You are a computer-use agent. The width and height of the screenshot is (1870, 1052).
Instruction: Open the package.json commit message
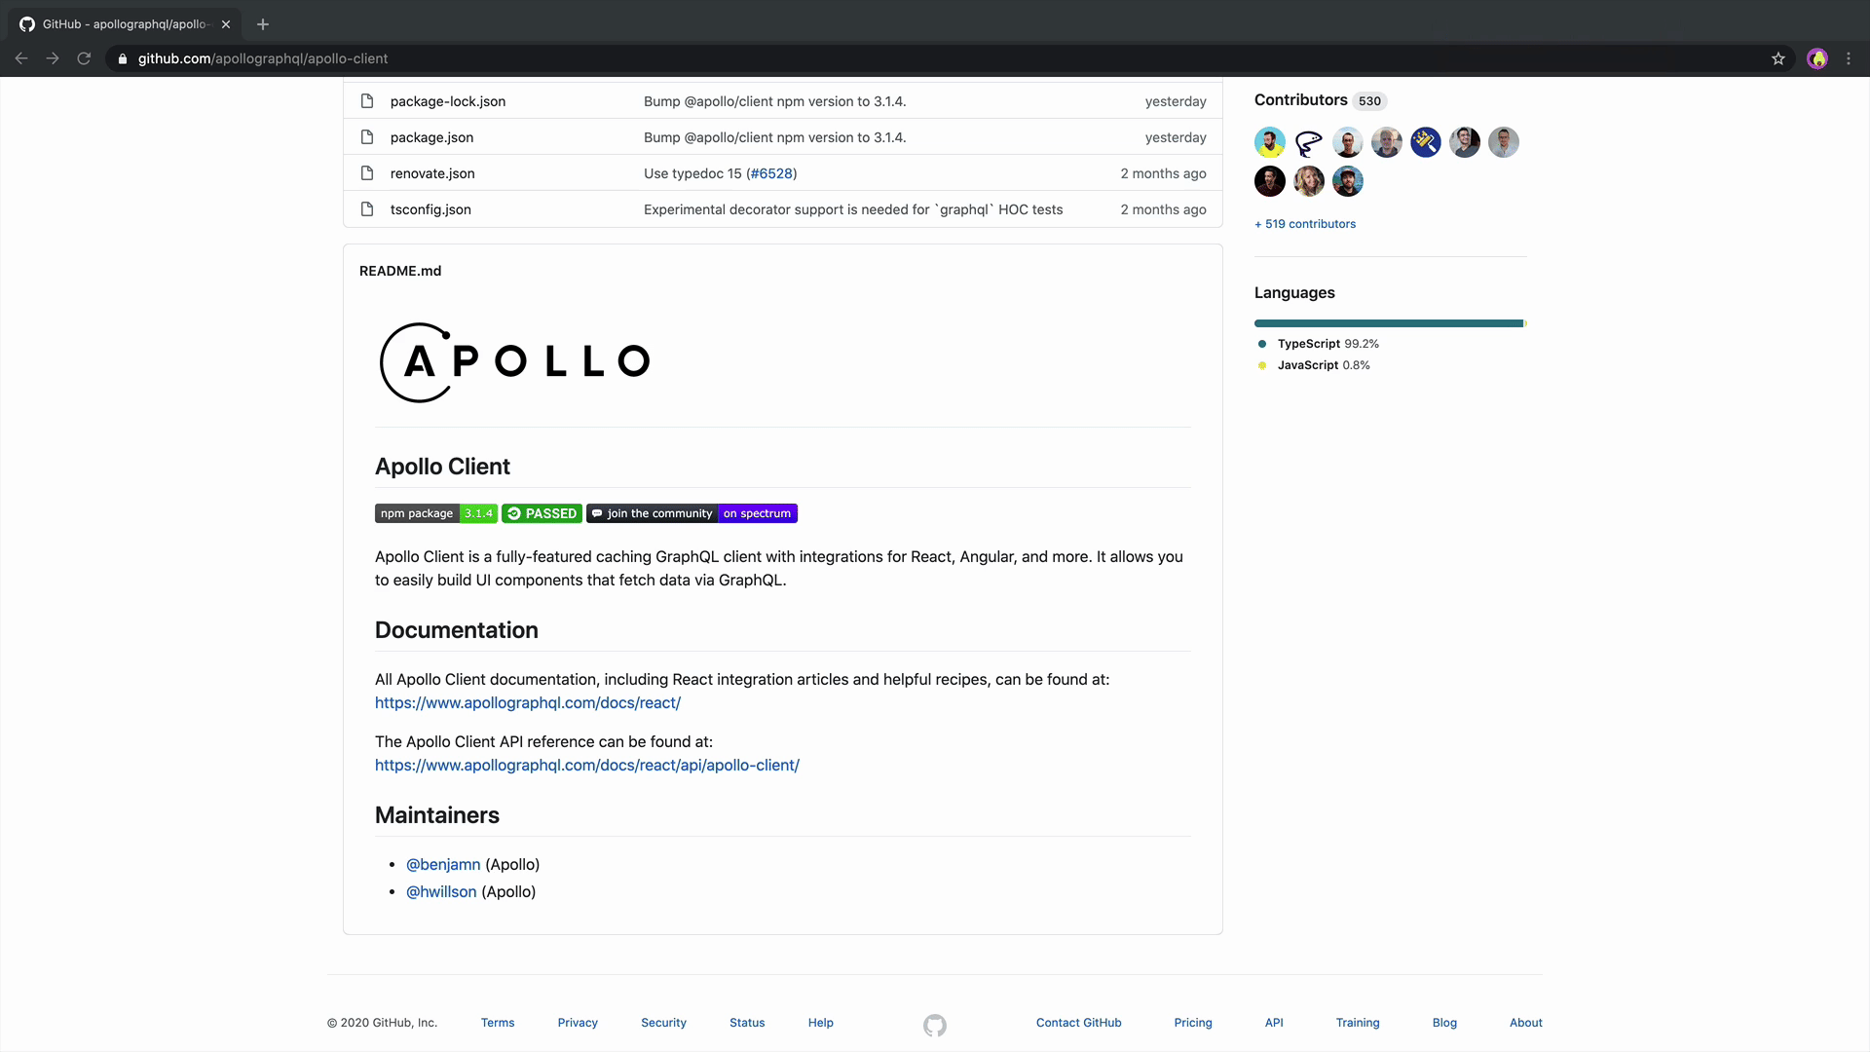[x=774, y=137]
